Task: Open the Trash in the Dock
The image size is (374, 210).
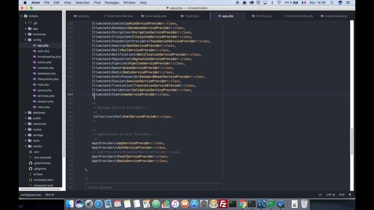Action: 304,204
